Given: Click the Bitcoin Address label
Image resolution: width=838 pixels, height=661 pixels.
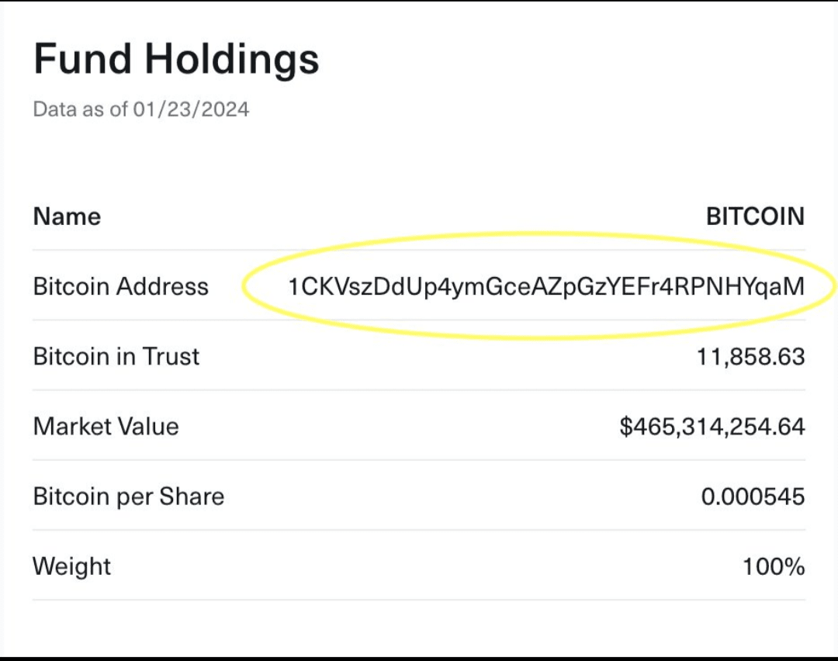Looking at the screenshot, I should [121, 286].
